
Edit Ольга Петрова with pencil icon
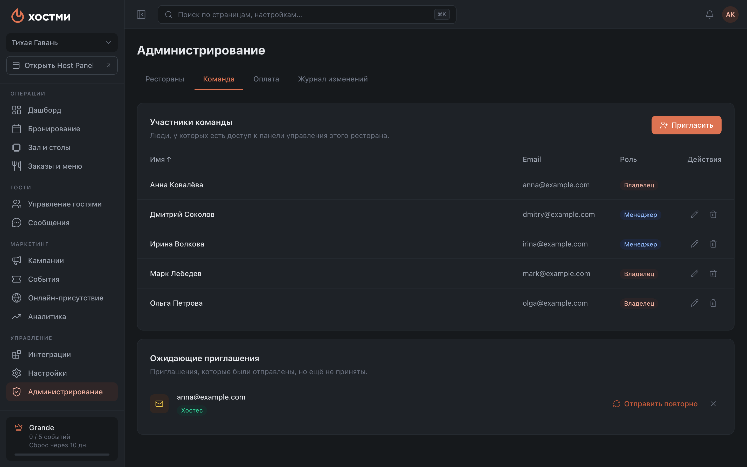(x=695, y=303)
